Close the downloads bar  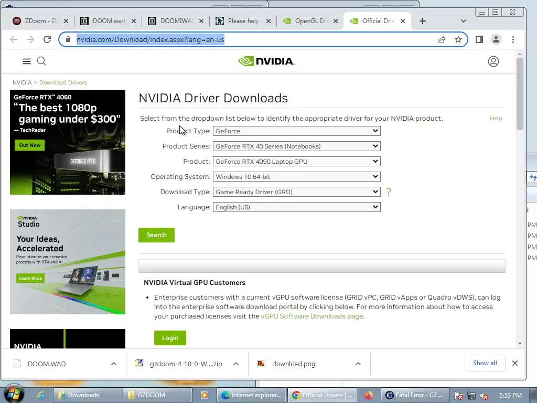point(515,363)
